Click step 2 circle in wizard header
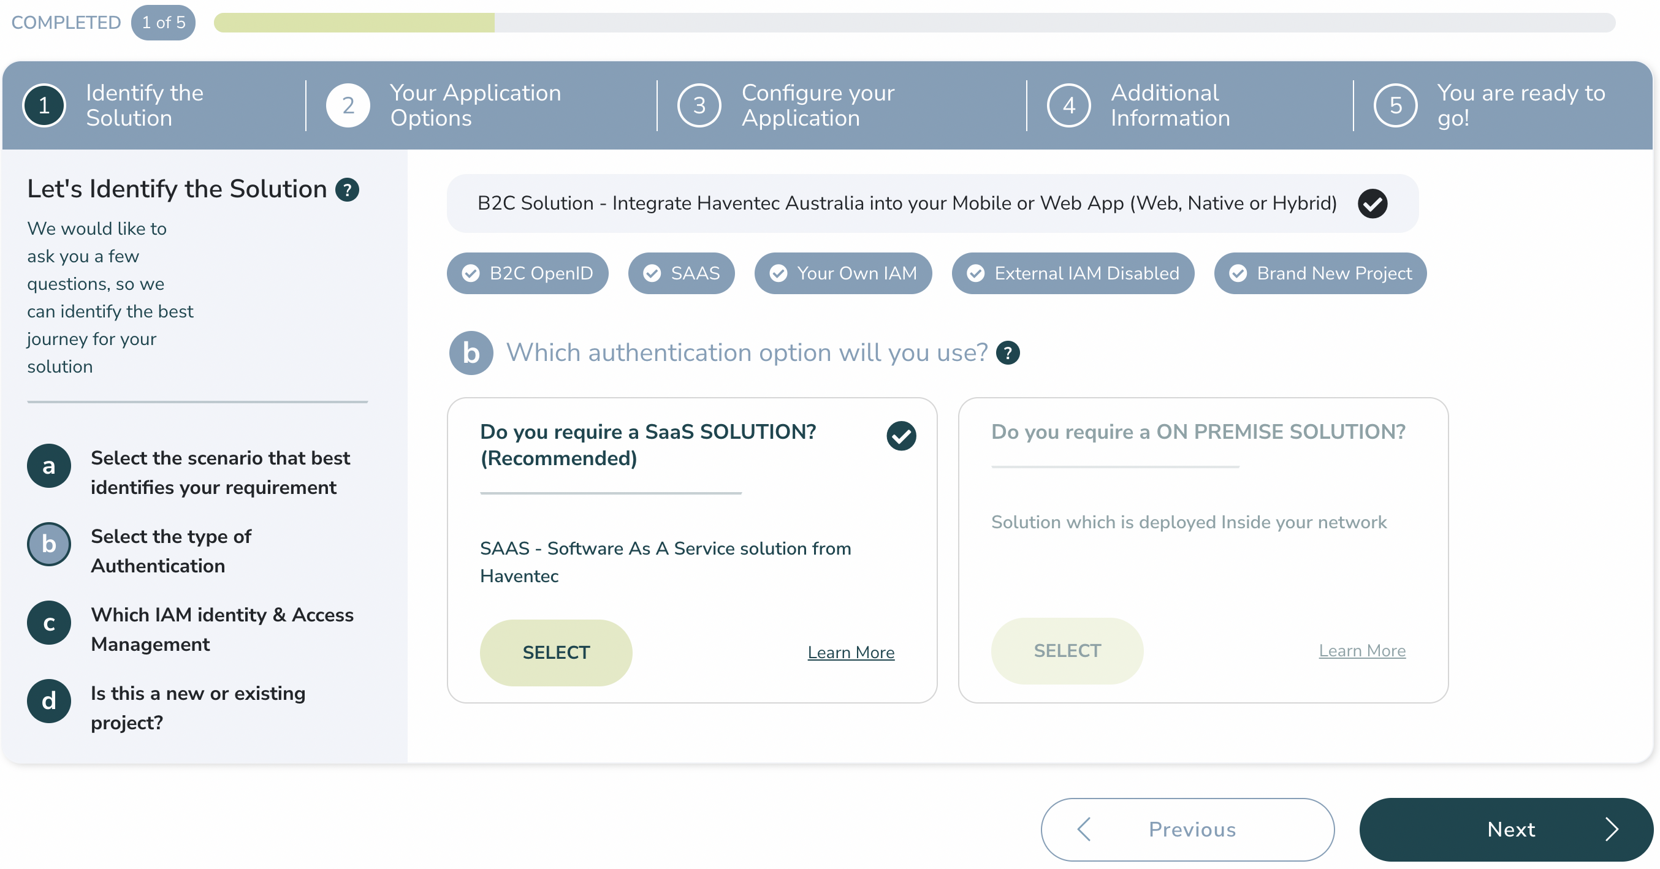Image resolution: width=1660 pixels, height=869 pixels. (348, 105)
